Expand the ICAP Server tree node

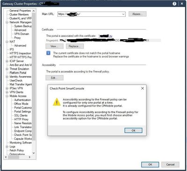click(7, 61)
